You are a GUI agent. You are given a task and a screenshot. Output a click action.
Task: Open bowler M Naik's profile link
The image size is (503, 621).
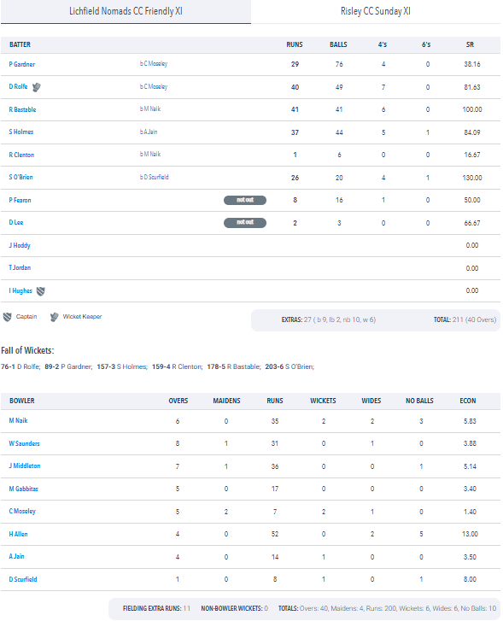click(18, 420)
